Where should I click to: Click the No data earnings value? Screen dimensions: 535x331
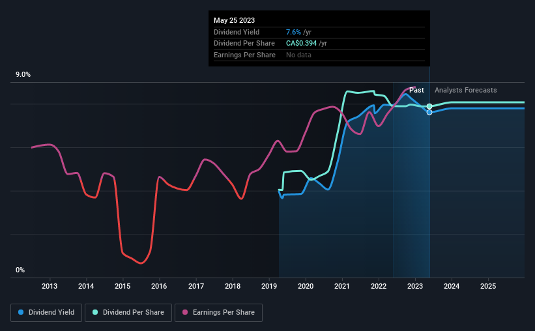(299, 55)
